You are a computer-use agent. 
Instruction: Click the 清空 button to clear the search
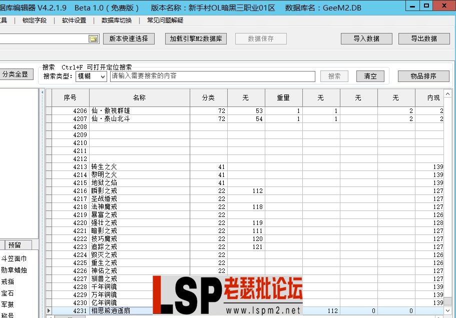(370, 76)
